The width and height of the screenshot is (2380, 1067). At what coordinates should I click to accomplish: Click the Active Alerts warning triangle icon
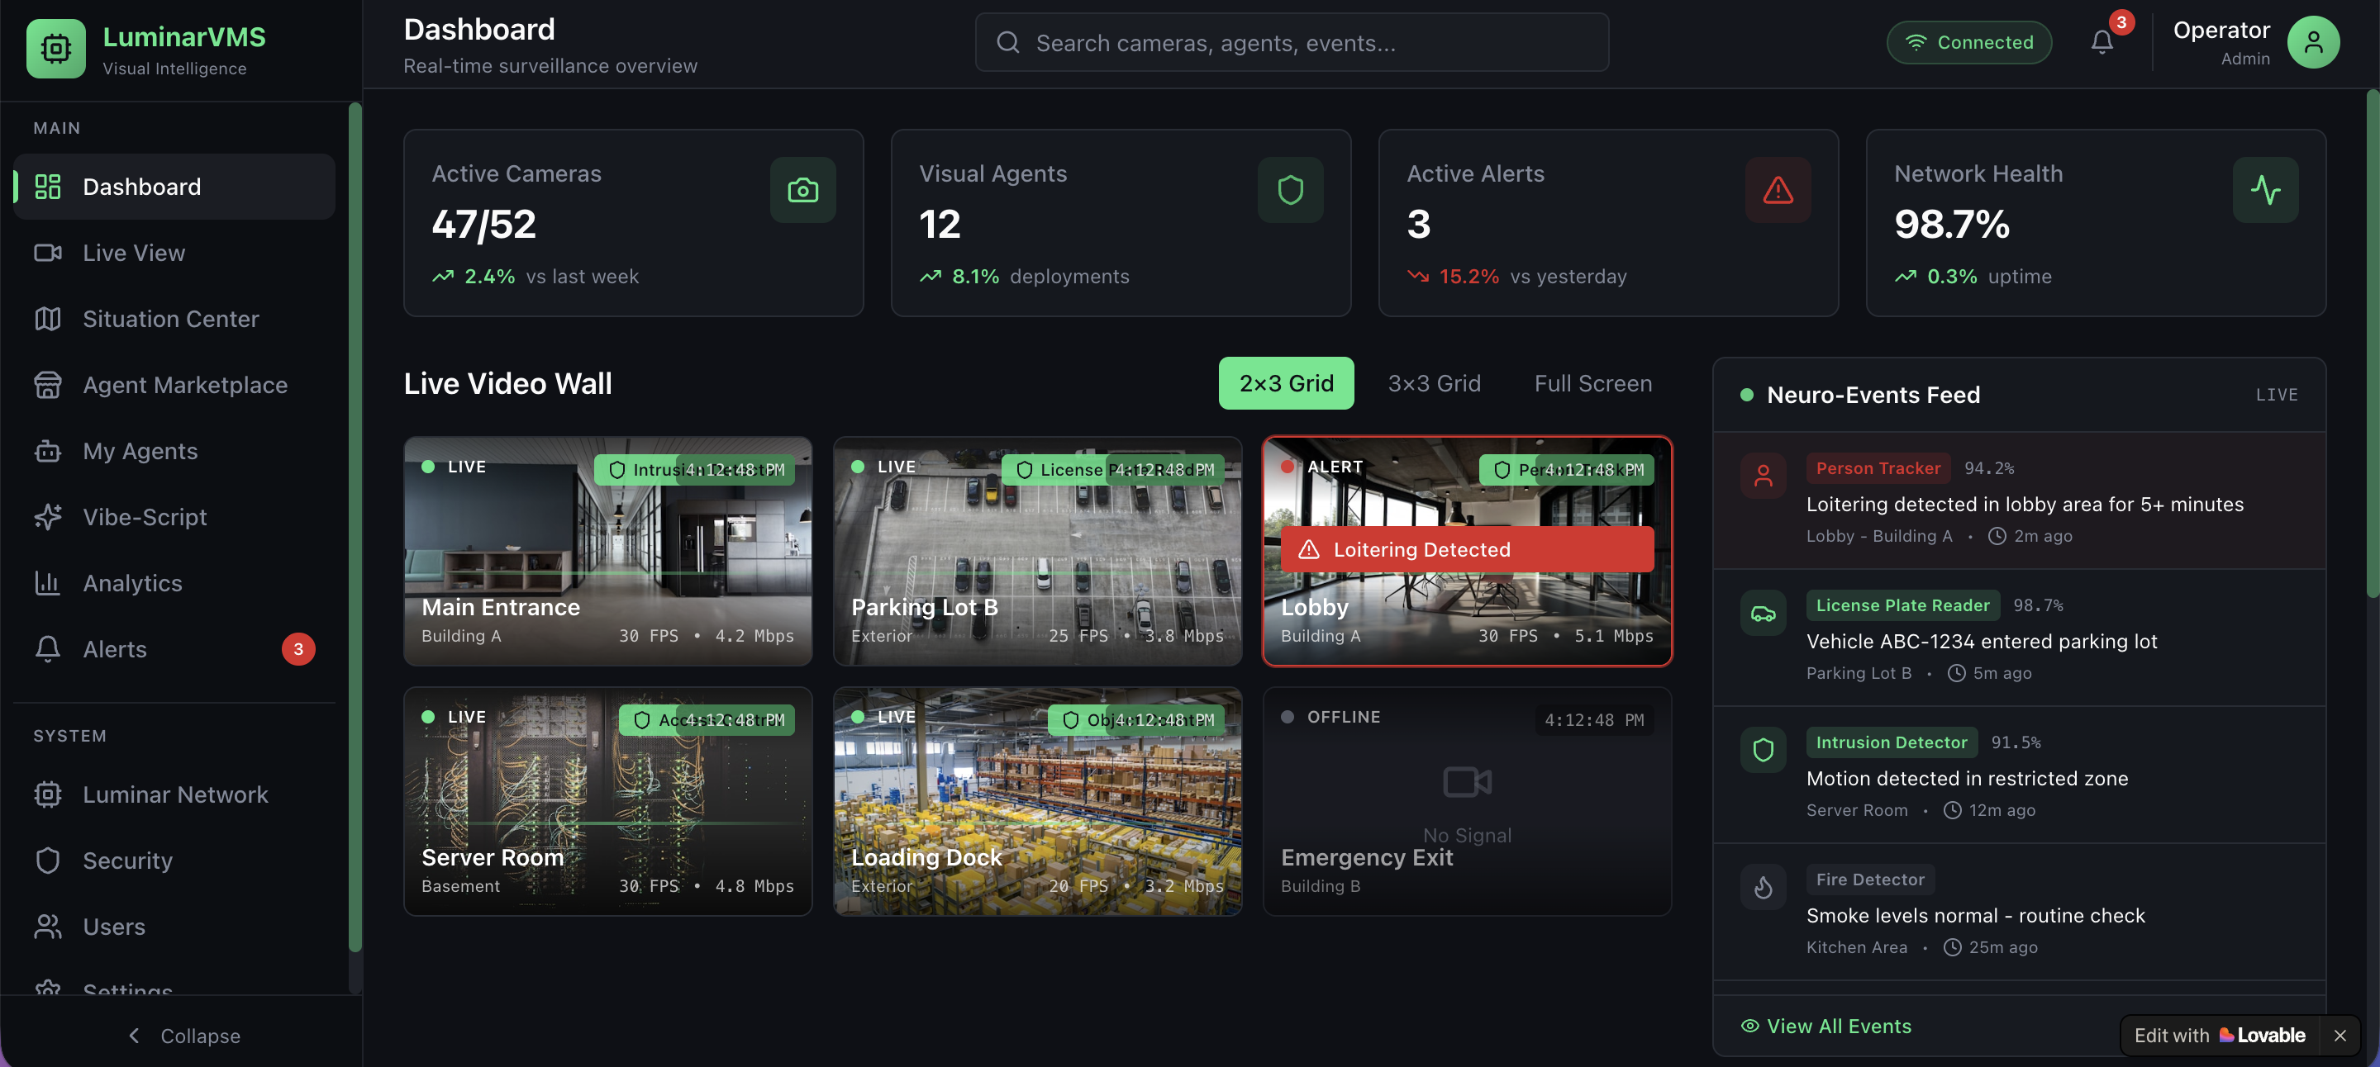[x=1777, y=190]
